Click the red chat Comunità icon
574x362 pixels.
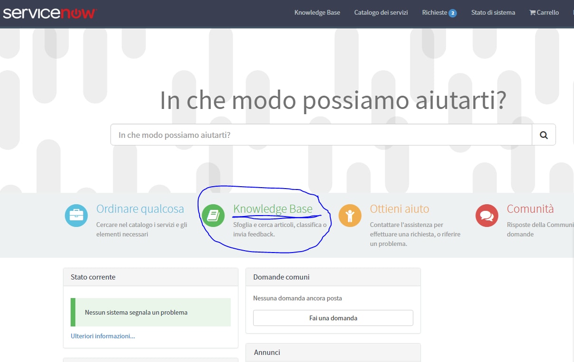click(x=487, y=216)
